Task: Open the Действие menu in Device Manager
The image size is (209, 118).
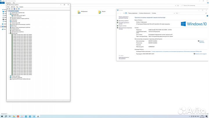Action: (13, 7)
